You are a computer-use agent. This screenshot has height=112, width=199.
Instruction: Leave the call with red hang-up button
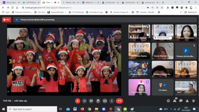[119, 101]
